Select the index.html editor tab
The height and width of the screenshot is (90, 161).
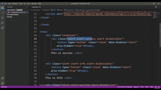point(35,7)
